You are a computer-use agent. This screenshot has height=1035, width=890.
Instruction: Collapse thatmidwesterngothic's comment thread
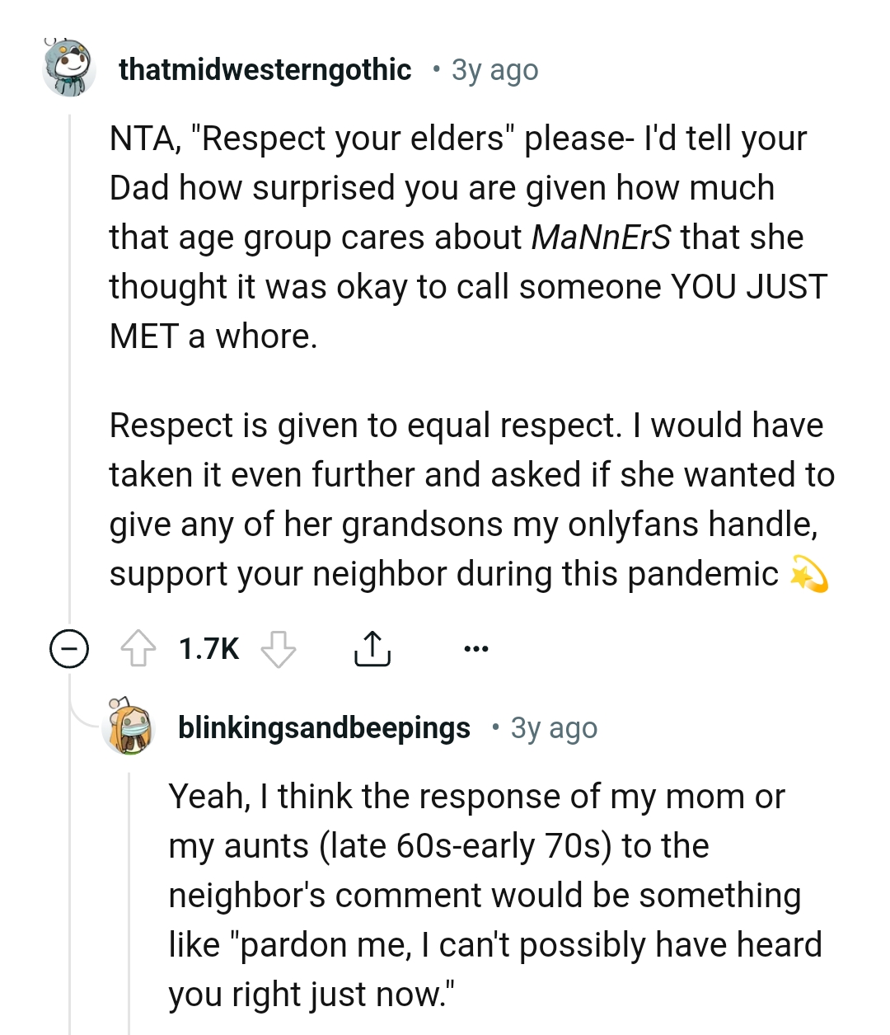coord(70,651)
